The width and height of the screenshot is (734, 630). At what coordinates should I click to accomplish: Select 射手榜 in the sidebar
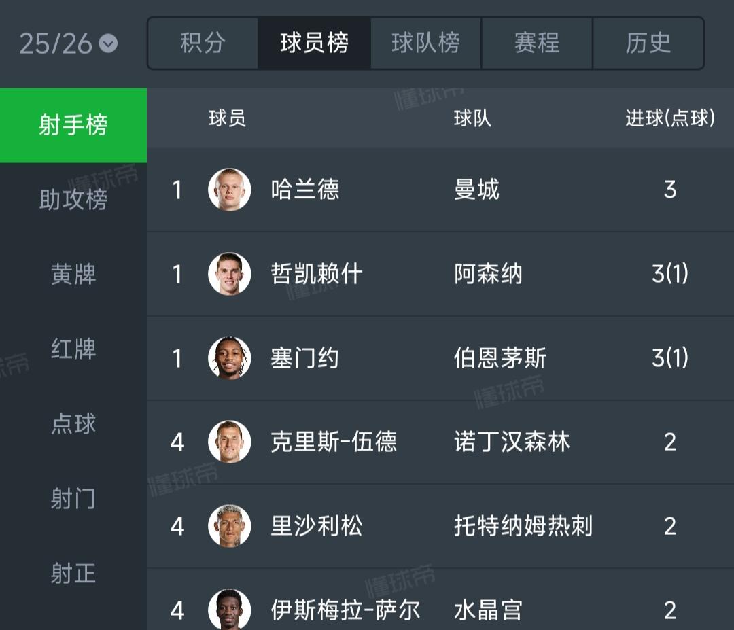(73, 126)
